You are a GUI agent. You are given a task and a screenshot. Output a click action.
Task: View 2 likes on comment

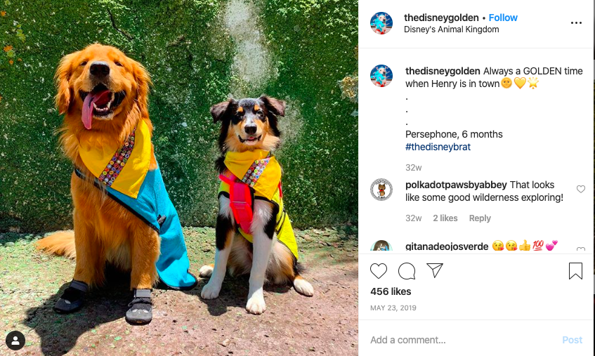(x=445, y=218)
